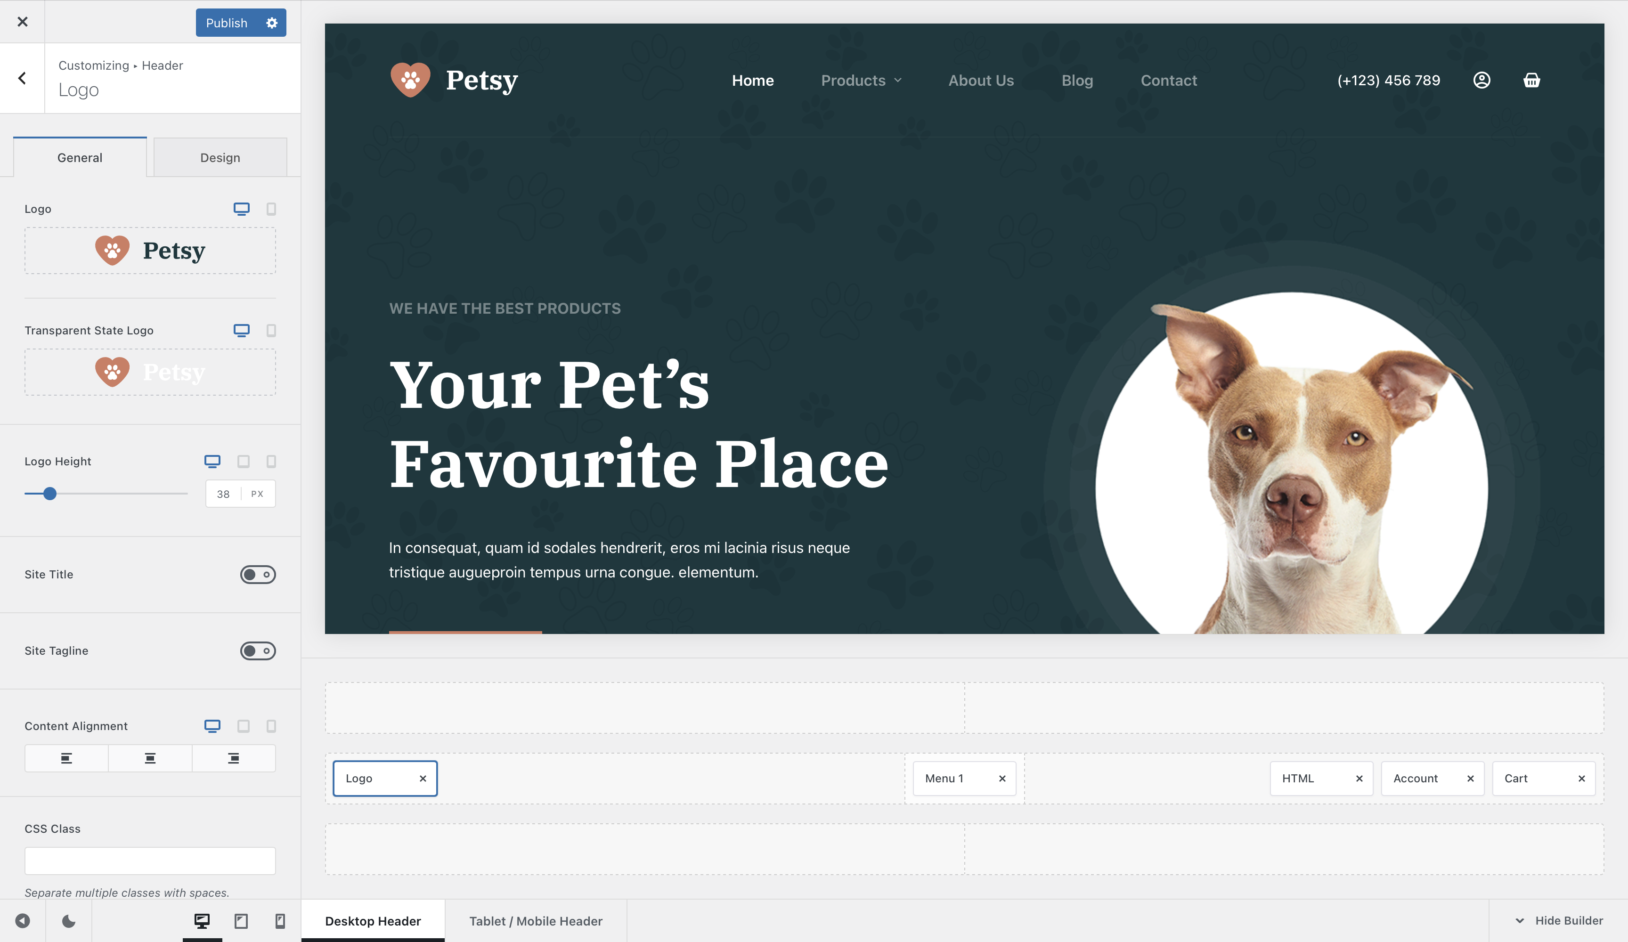The width and height of the screenshot is (1628, 942).
Task: Remove Logo block with X button
Action: point(424,778)
